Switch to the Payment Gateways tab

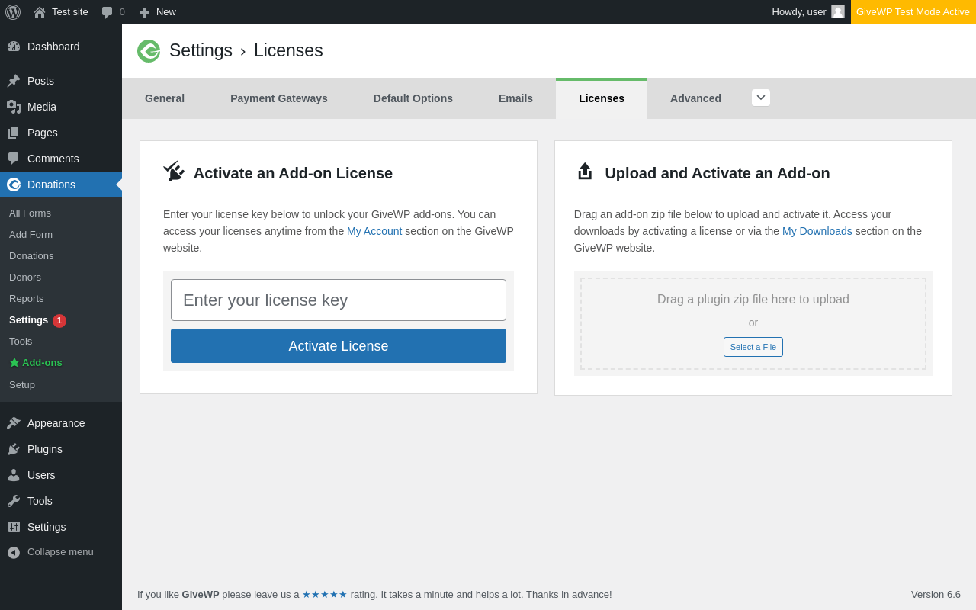tap(279, 98)
